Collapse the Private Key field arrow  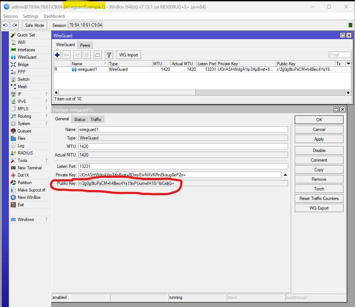pos(285,175)
